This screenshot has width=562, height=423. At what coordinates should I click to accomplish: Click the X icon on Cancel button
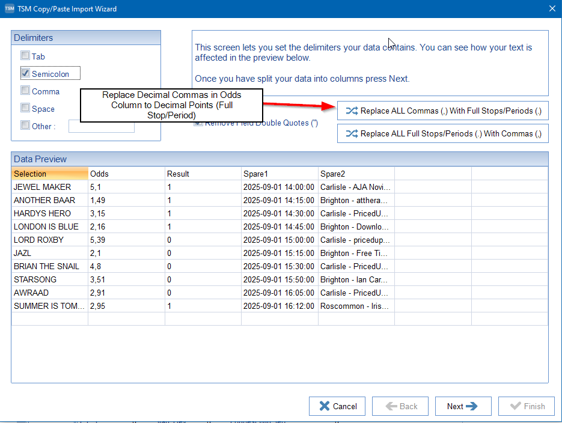[x=325, y=406]
